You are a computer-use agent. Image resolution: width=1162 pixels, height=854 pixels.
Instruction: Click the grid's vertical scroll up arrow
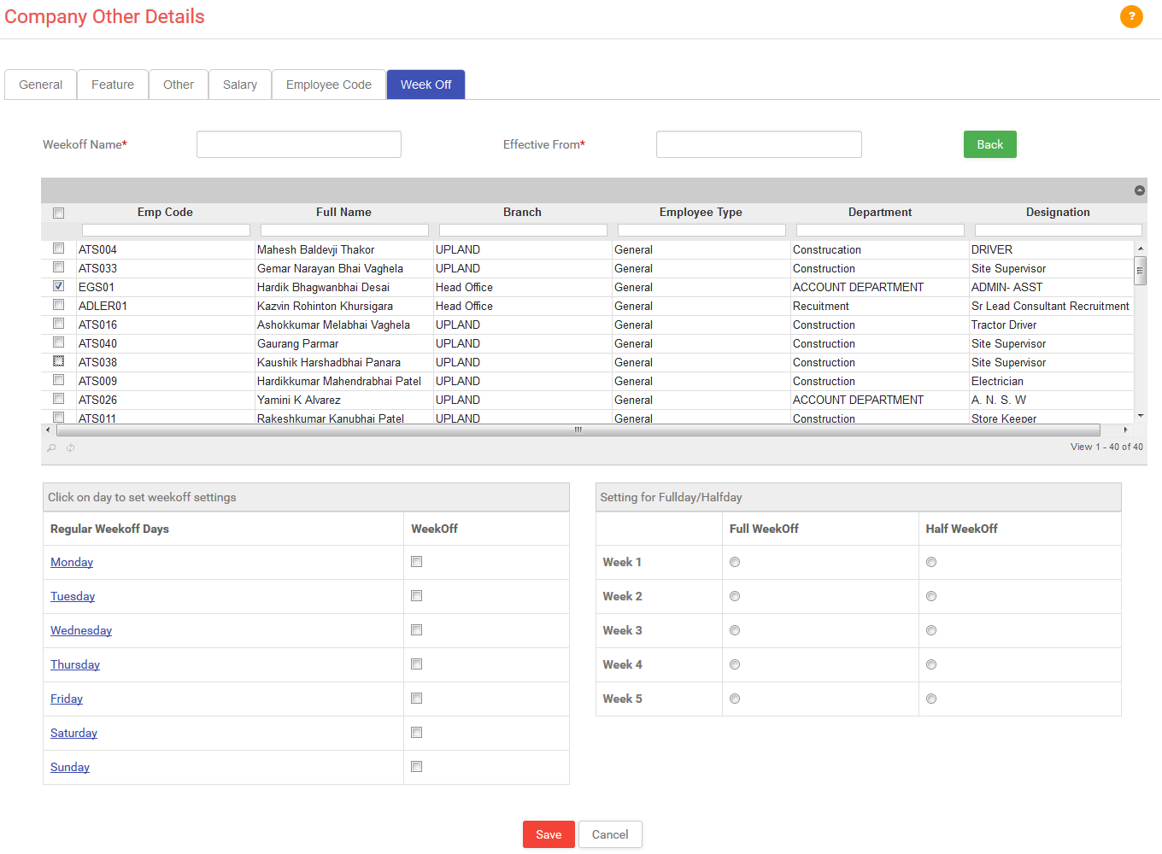(x=1140, y=249)
